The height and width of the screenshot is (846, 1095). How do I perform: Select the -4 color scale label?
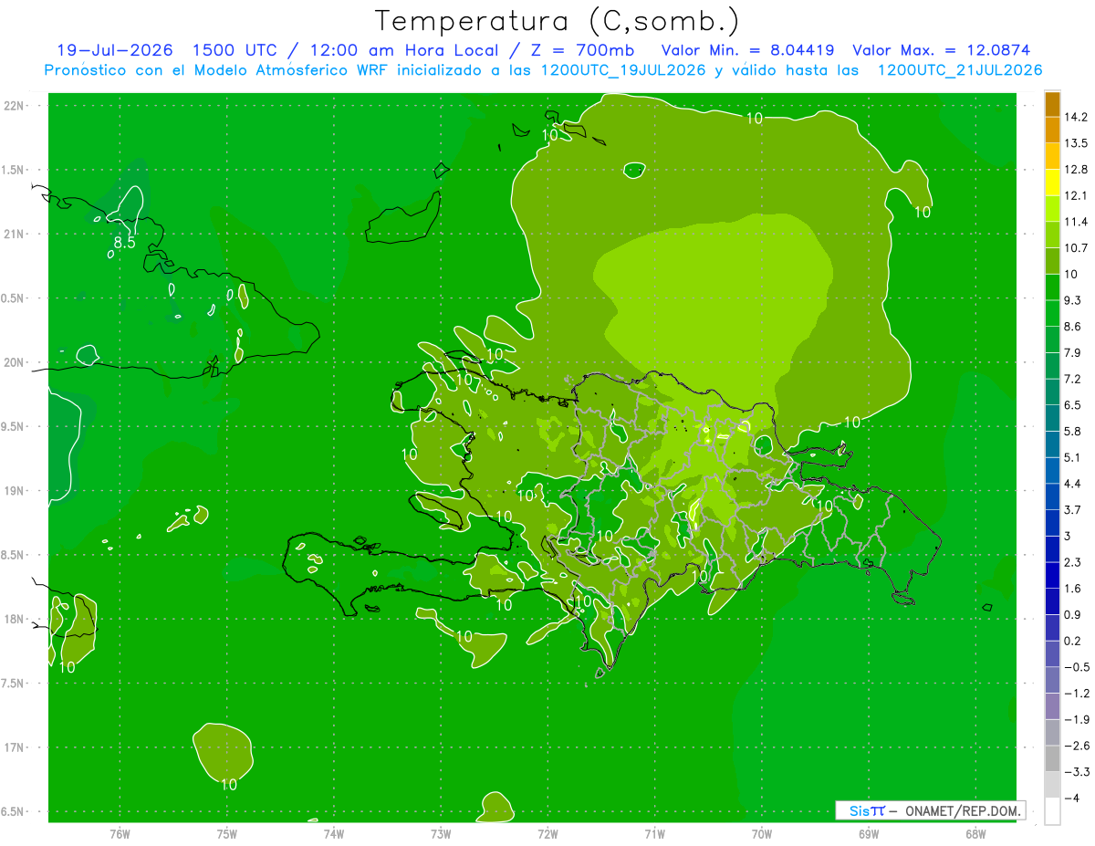tap(1072, 799)
